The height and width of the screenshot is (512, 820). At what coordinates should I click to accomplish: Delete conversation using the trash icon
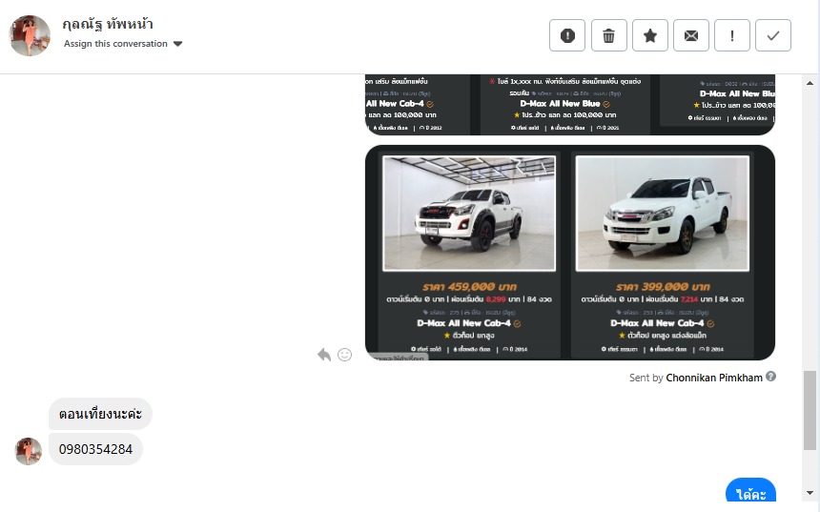tap(608, 35)
